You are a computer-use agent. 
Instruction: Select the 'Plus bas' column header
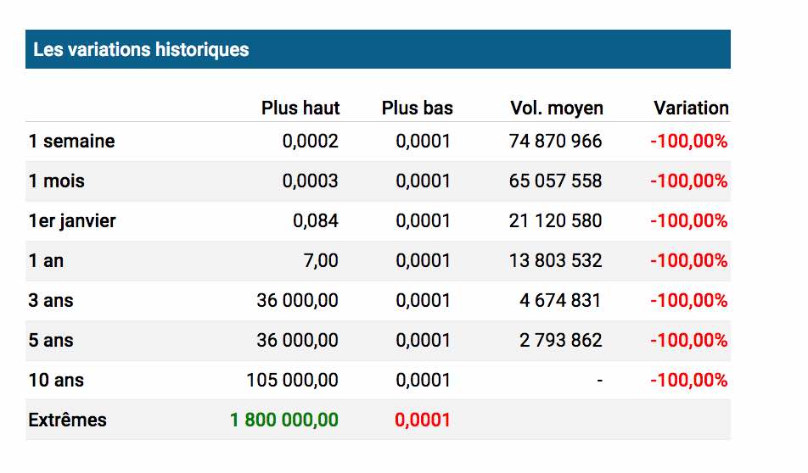(x=417, y=108)
